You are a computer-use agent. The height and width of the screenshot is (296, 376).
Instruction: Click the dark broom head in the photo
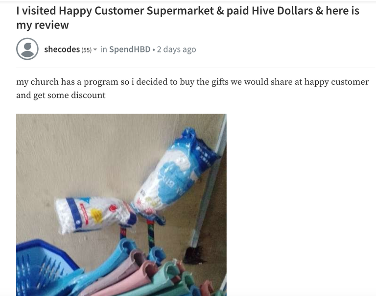[194, 256]
